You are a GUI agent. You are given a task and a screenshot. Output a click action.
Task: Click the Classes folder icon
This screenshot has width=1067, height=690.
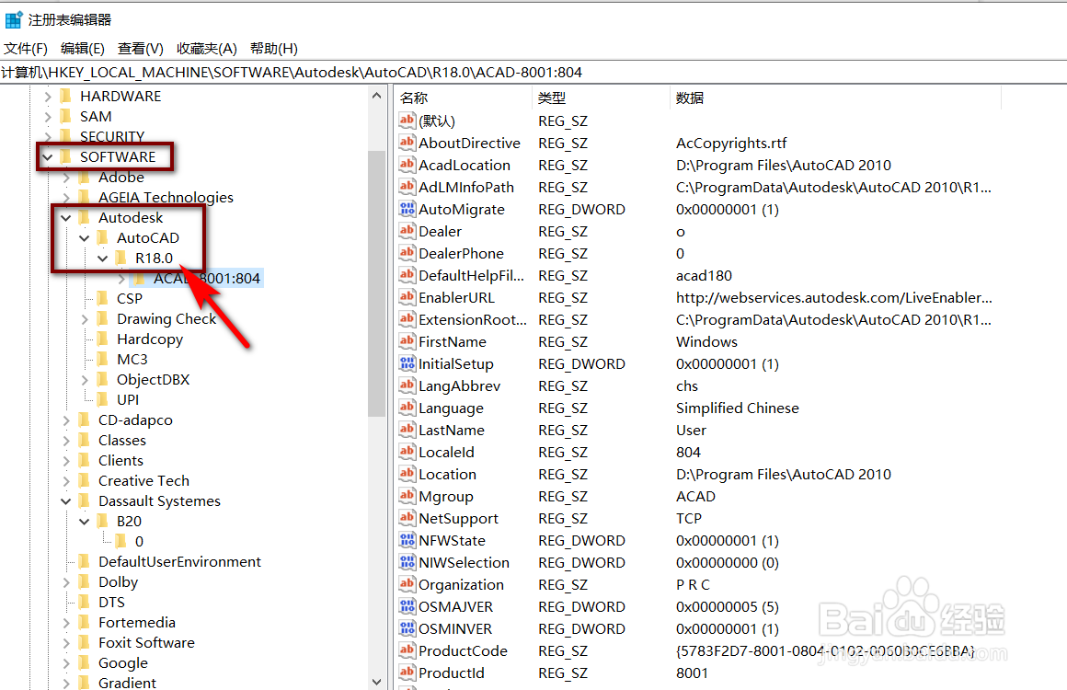point(85,440)
